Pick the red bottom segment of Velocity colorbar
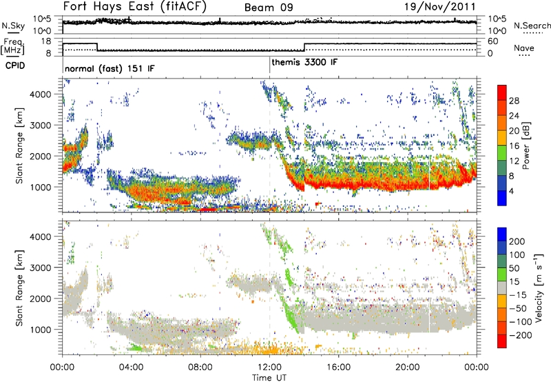551x382 pixels. [x=502, y=341]
